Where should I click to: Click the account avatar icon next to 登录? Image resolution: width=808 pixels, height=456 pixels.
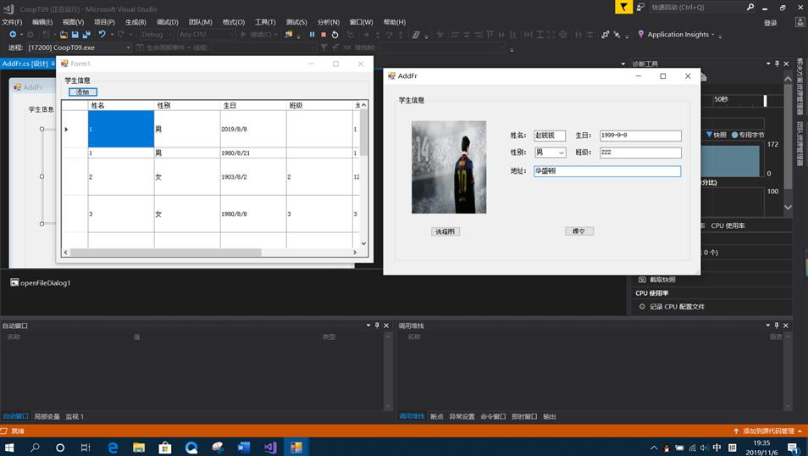800,22
